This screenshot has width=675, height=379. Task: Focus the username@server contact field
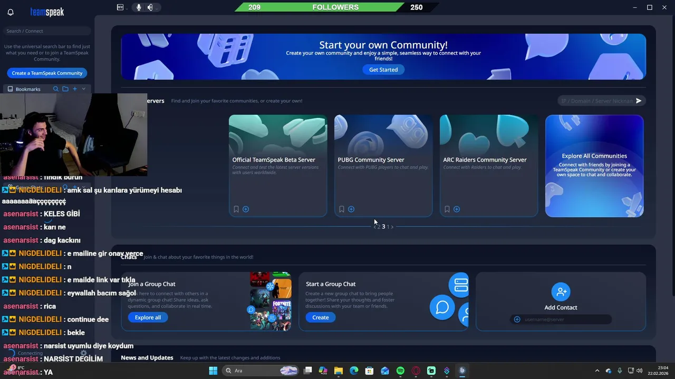click(561, 320)
